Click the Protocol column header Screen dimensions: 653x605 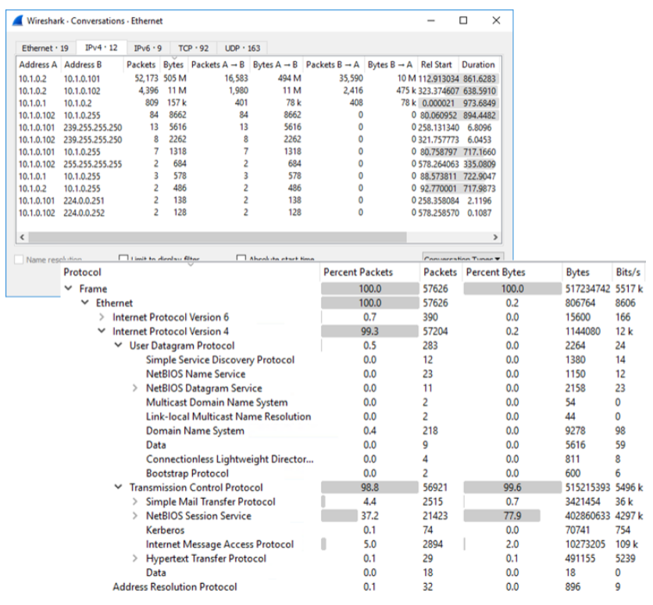pos(191,272)
